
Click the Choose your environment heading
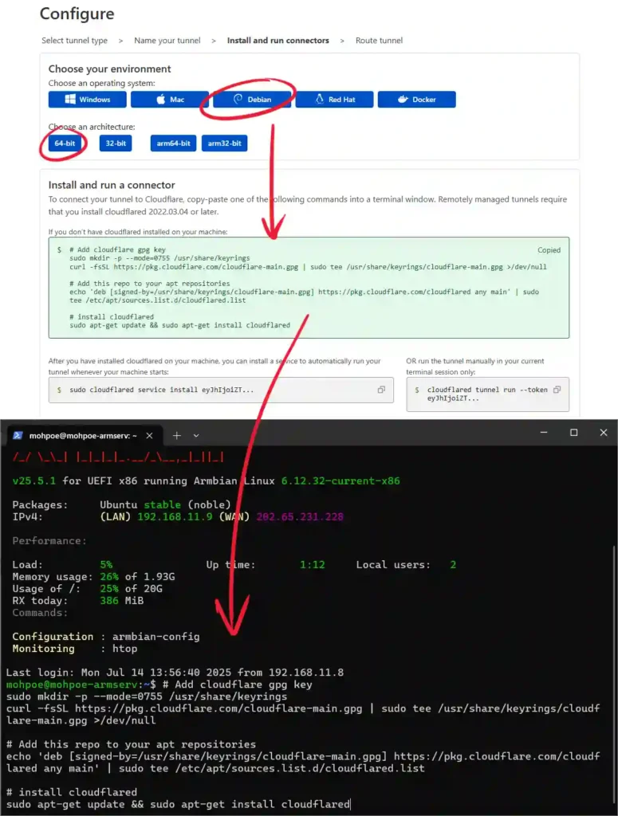(x=109, y=69)
